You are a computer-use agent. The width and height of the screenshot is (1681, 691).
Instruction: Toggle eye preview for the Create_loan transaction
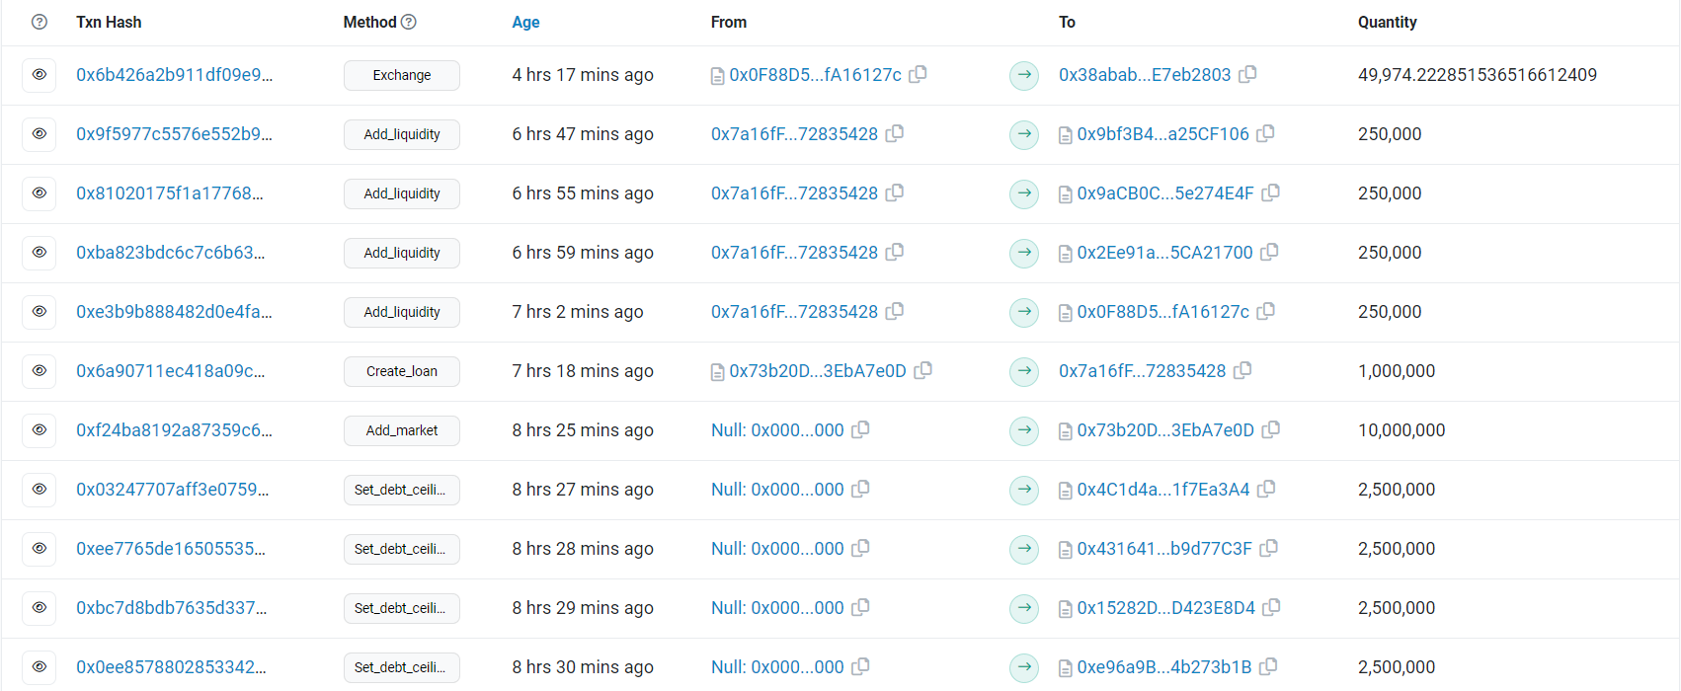point(40,371)
